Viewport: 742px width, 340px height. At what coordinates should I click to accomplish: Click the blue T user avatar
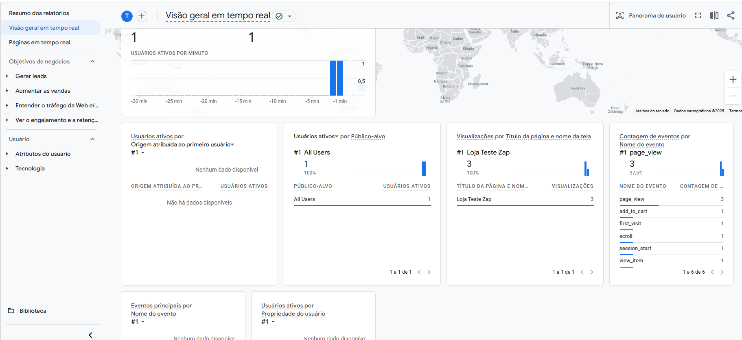(127, 16)
